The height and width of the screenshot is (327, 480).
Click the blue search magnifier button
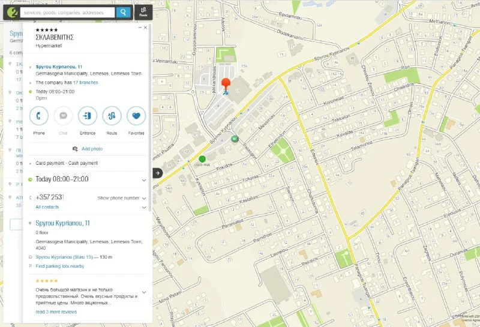pyautogui.click(x=123, y=12)
